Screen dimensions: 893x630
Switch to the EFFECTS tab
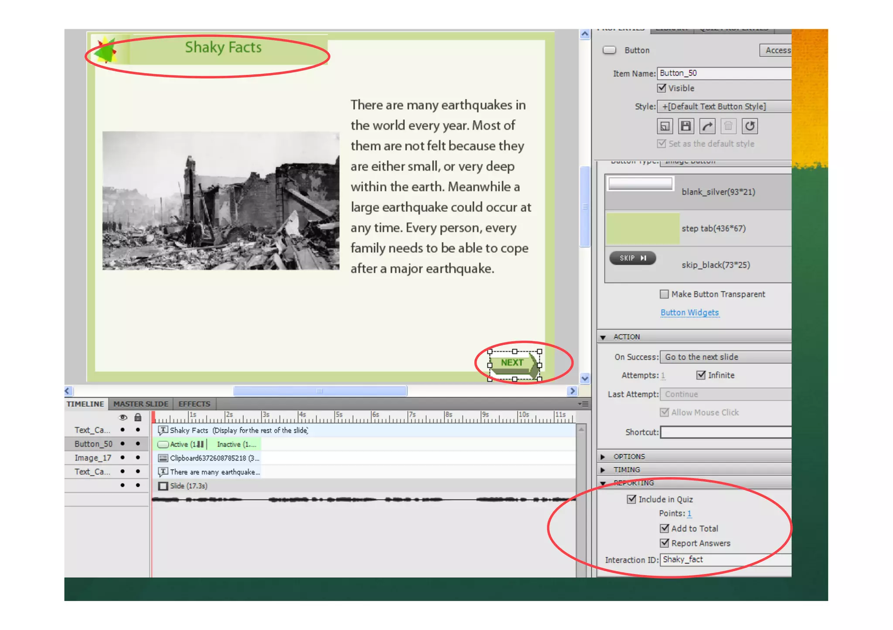coord(194,404)
